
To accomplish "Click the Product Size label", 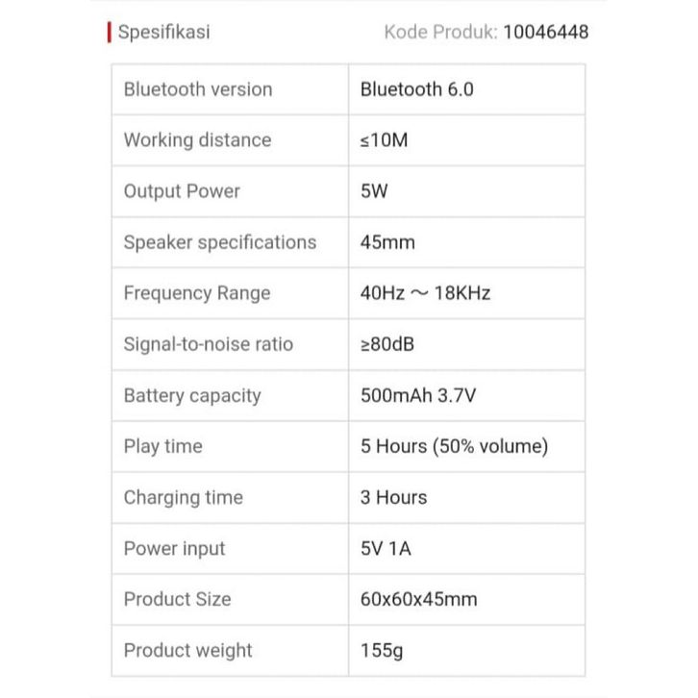I will pos(177,599).
